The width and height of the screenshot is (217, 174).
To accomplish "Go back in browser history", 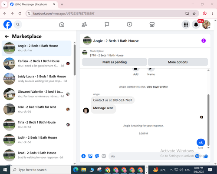I will click(5, 13).
